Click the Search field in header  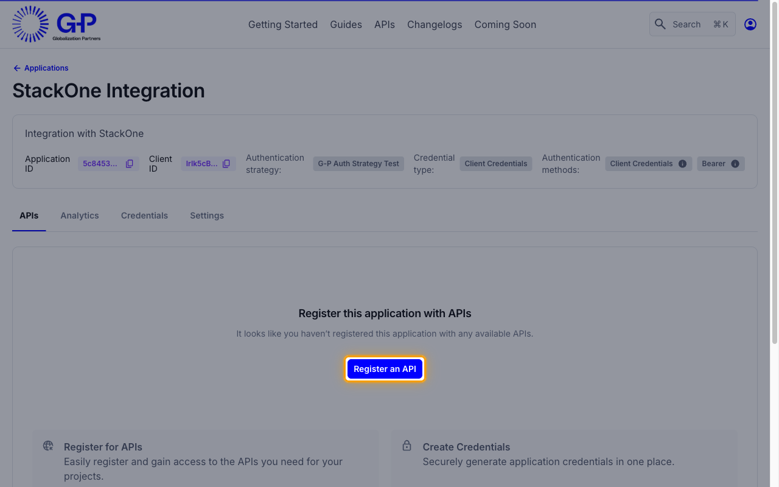(692, 24)
